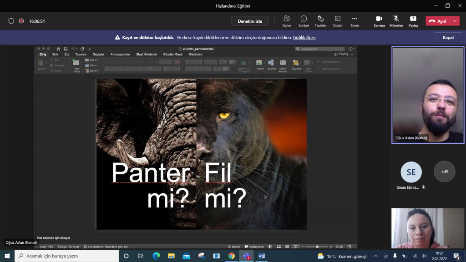Insert a Metin Kutusu (Text Box)
This screenshot has width=466, height=262.
pos(283,64)
